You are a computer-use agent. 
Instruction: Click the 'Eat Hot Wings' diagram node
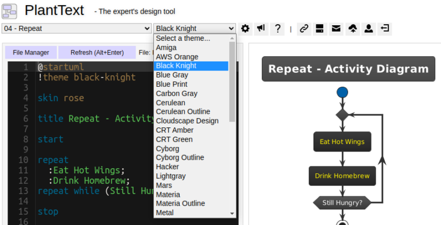pos(342,142)
